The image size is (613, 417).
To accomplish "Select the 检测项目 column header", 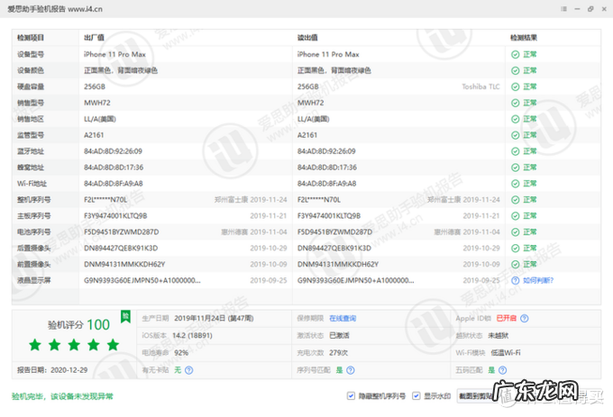I will [x=31, y=38].
